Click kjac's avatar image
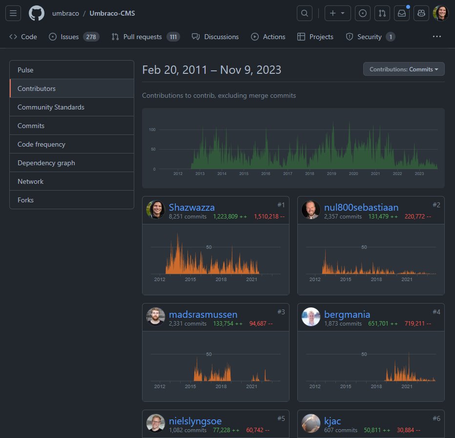The width and height of the screenshot is (455, 438). (311, 423)
